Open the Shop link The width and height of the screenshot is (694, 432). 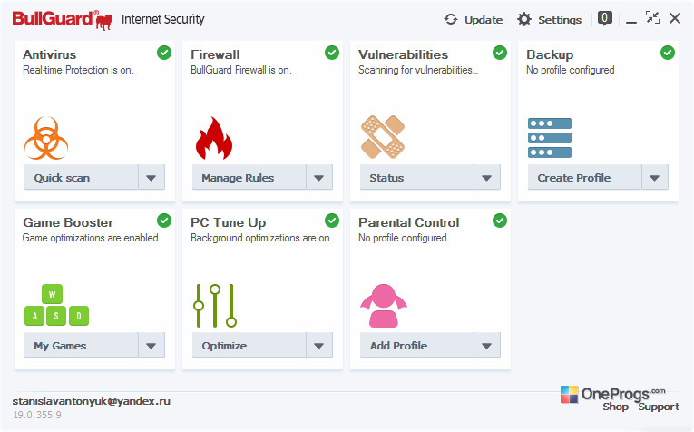(x=615, y=407)
